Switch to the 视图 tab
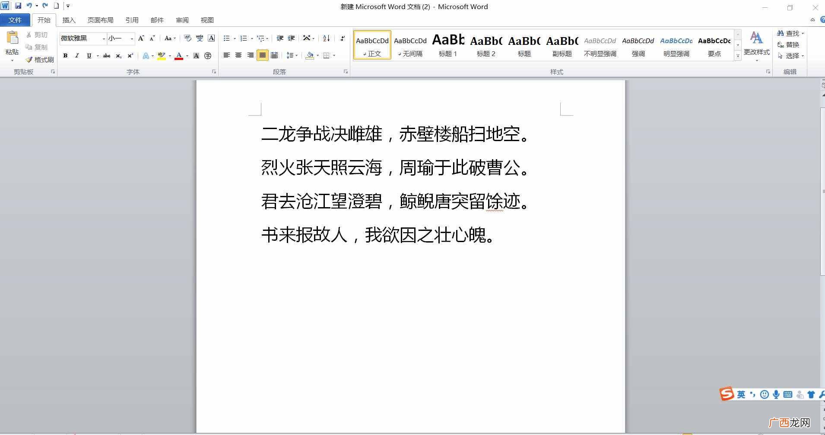 pyautogui.click(x=207, y=20)
